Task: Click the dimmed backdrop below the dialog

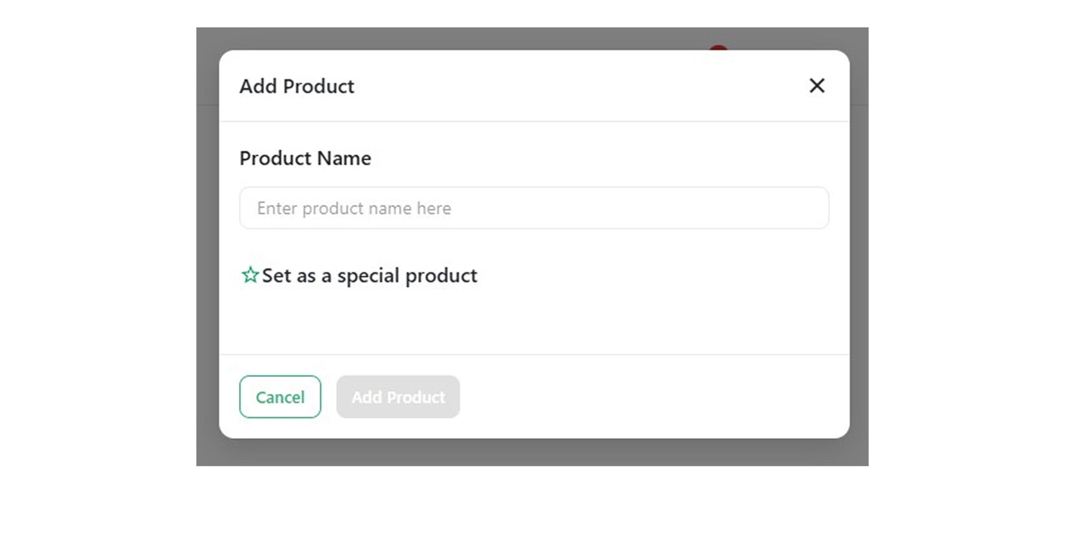Action: (533, 453)
